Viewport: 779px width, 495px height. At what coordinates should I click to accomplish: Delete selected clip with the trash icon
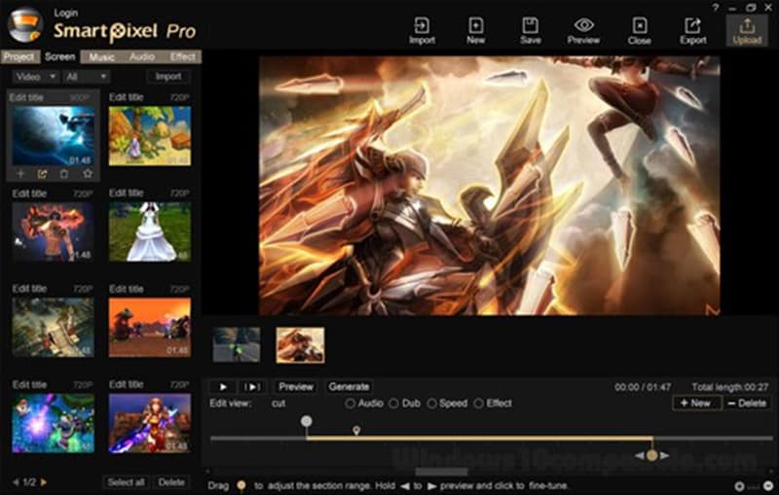point(64,174)
